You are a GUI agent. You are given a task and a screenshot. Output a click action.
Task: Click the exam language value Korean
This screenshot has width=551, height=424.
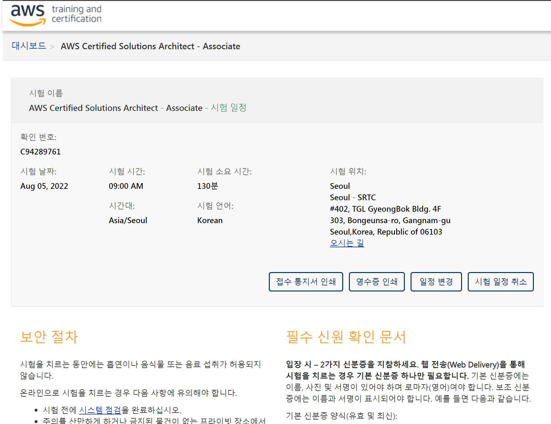pos(210,220)
